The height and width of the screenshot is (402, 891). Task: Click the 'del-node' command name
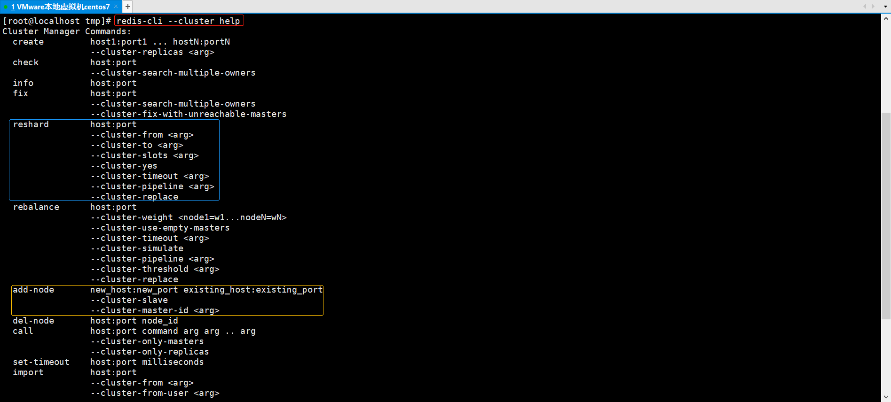tap(33, 321)
